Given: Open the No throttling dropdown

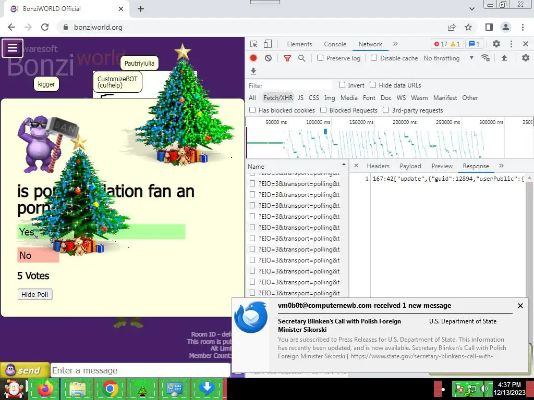Looking at the screenshot, I should click(448, 58).
